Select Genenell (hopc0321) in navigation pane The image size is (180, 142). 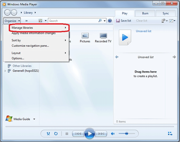coord(26,71)
